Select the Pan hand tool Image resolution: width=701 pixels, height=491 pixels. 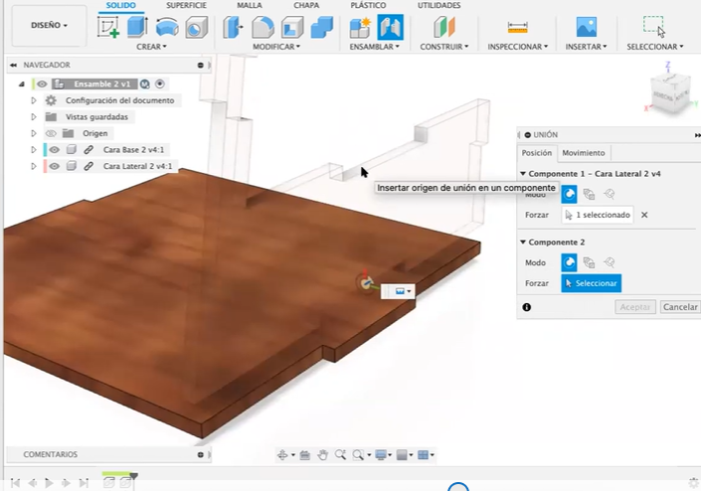(x=322, y=455)
